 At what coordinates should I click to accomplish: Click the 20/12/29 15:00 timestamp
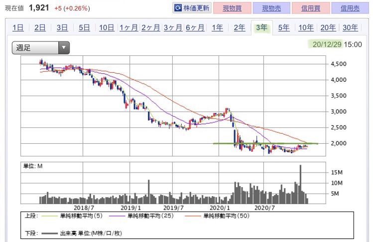pyautogui.click(x=337, y=44)
